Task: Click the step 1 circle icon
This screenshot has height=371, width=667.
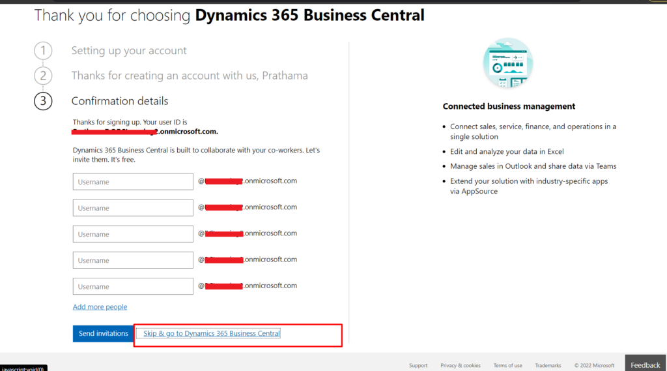Action: coord(43,51)
